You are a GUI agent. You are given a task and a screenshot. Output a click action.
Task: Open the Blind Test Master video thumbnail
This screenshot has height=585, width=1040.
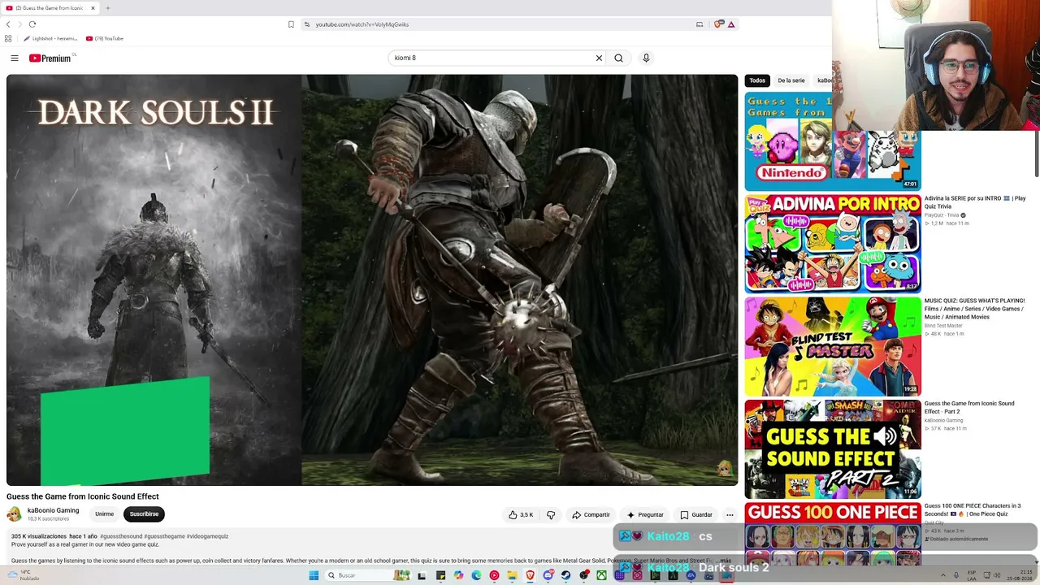[833, 347]
